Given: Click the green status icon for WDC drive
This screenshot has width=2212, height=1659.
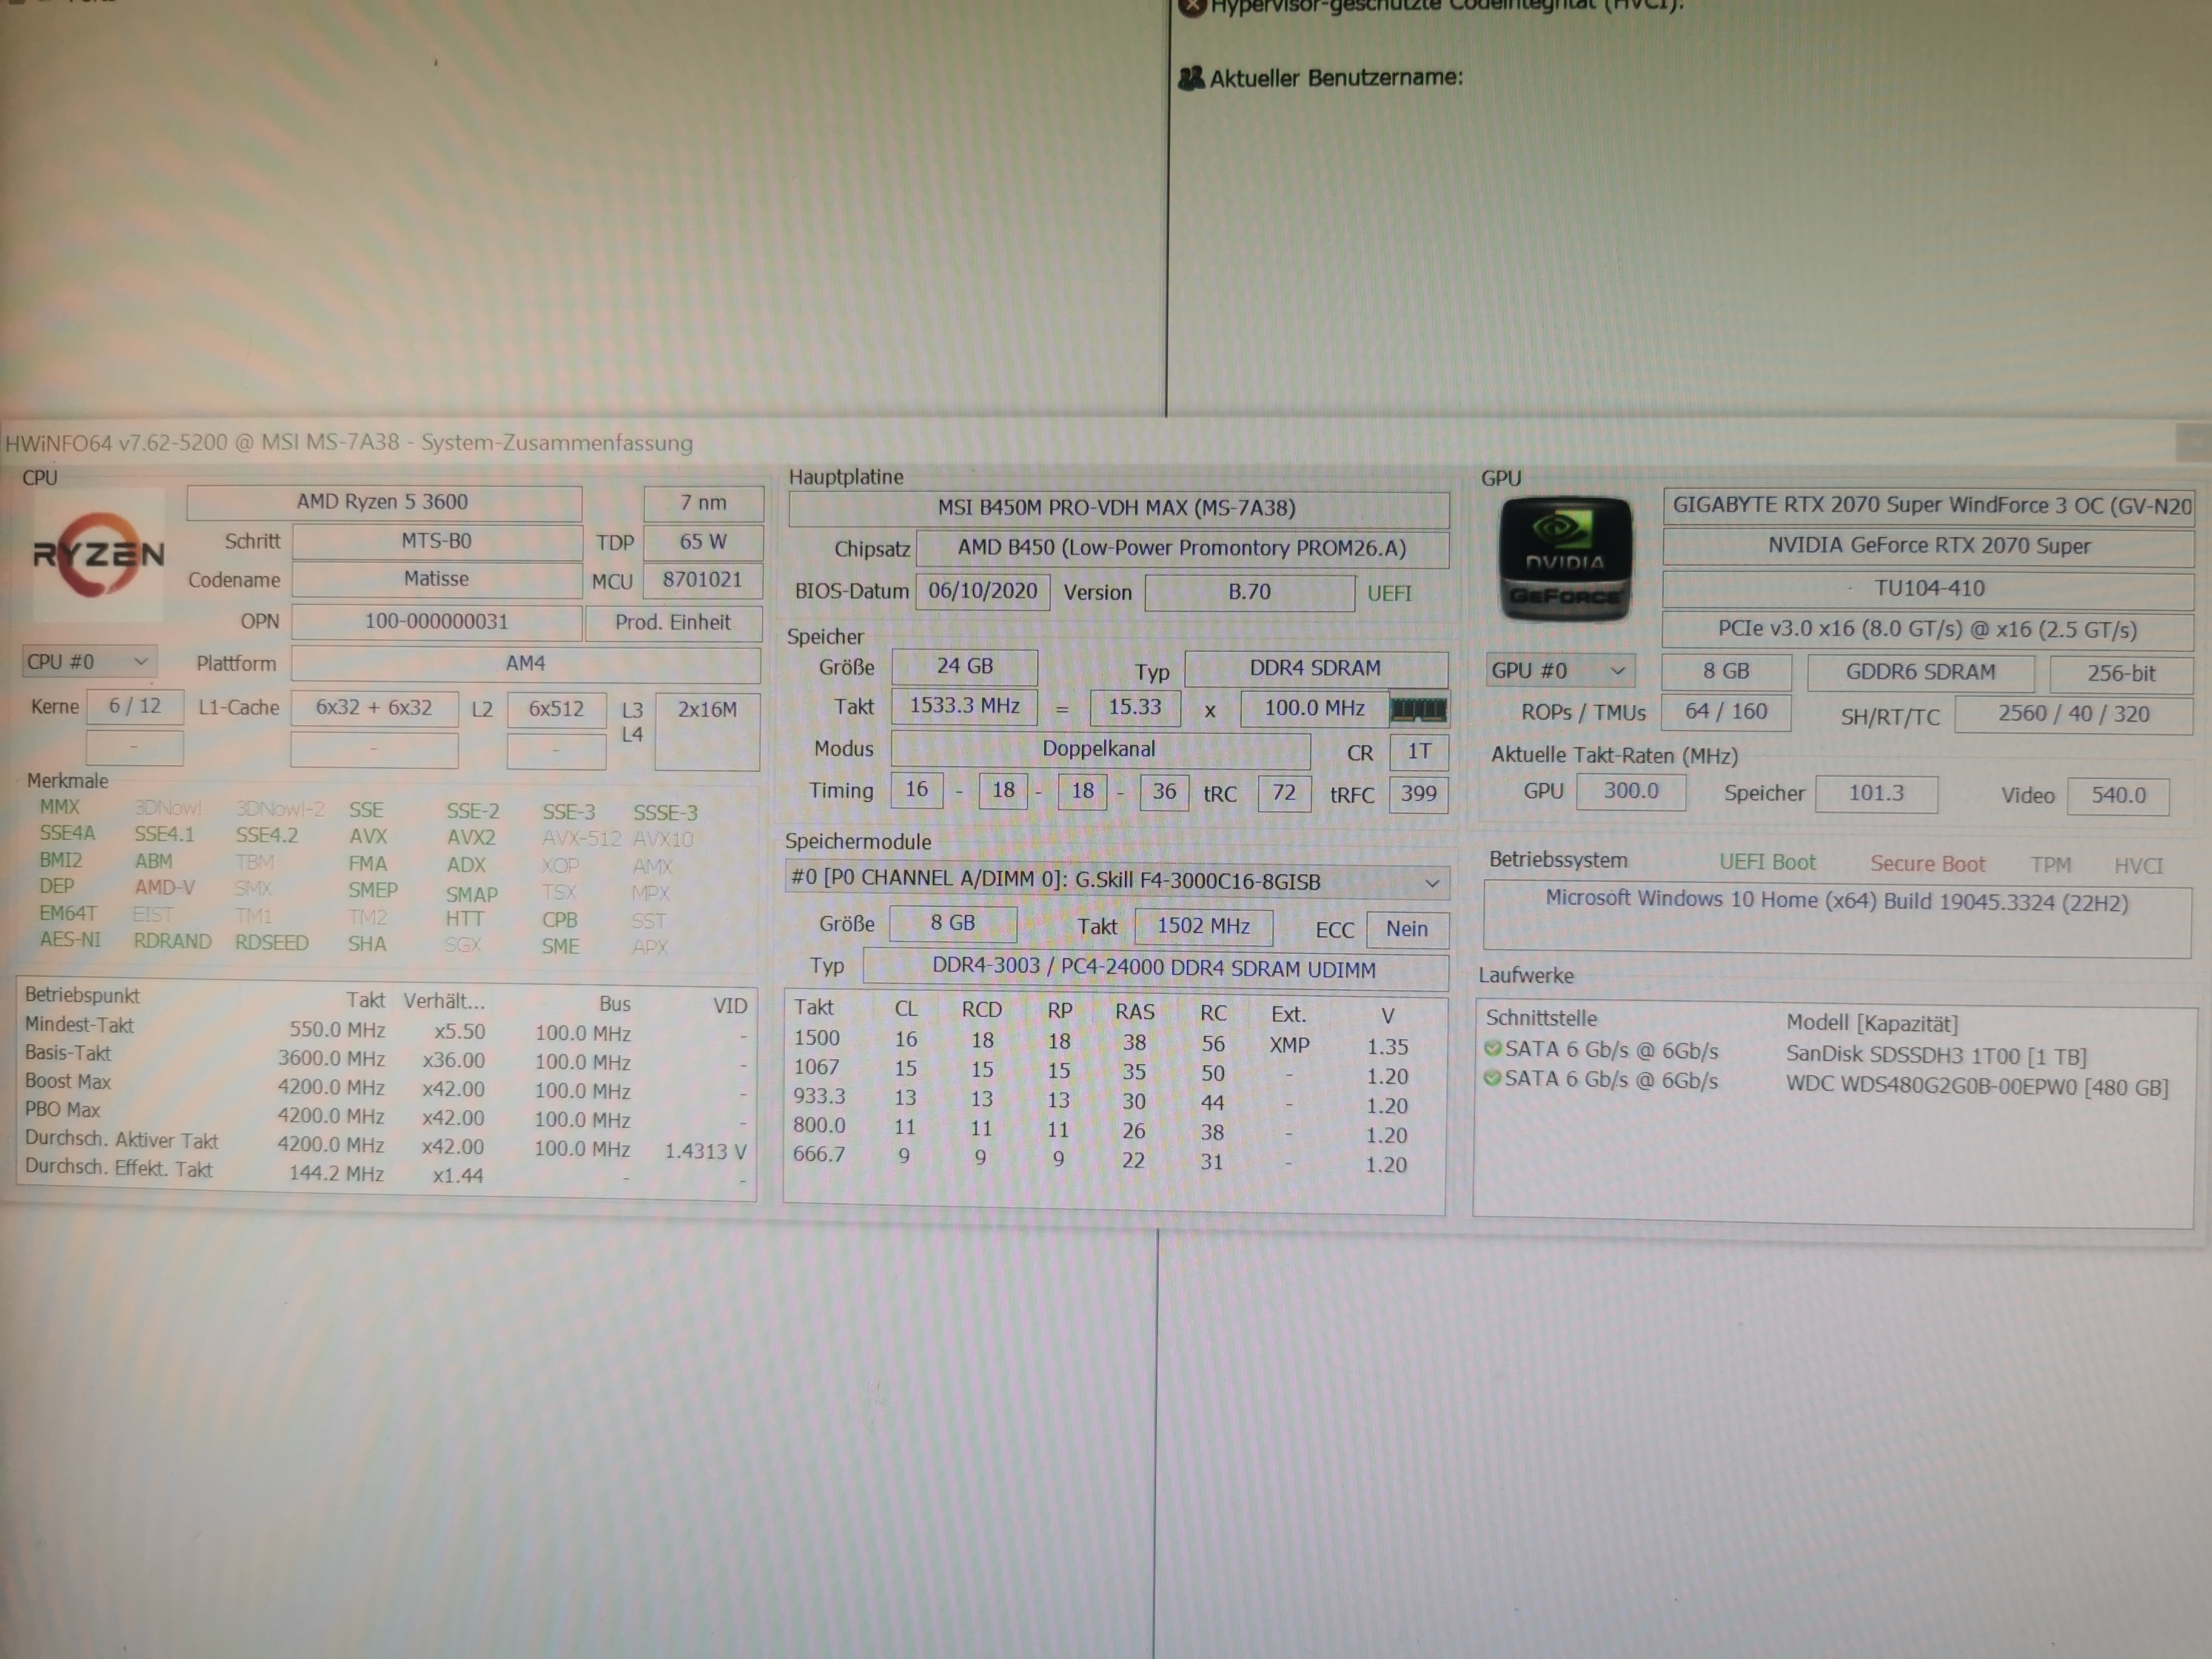Looking at the screenshot, I should pos(1493,1078).
